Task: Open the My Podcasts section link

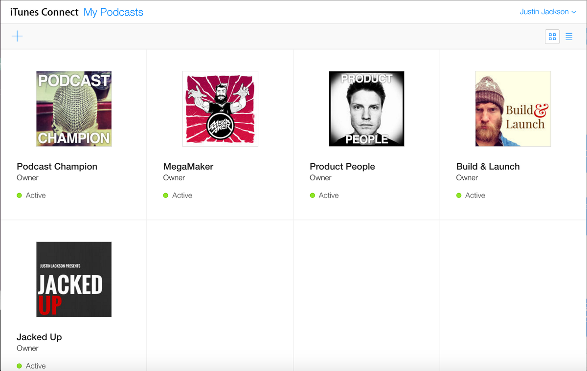Action: tap(113, 12)
